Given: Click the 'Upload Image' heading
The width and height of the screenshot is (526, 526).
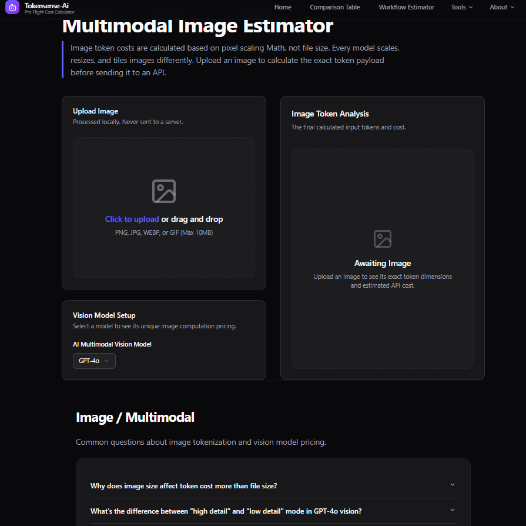Looking at the screenshot, I should coord(95,111).
